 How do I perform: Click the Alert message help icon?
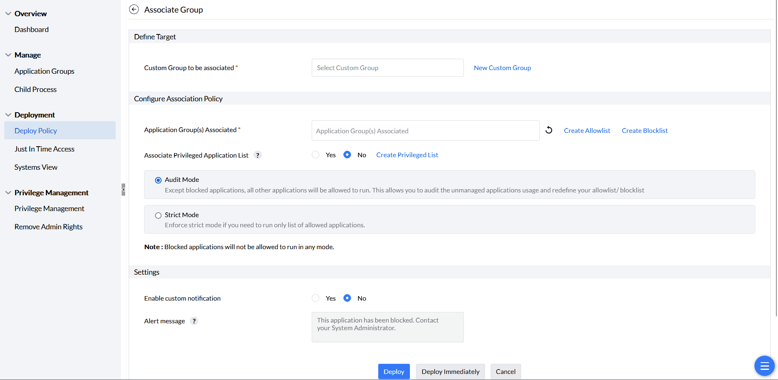[194, 321]
